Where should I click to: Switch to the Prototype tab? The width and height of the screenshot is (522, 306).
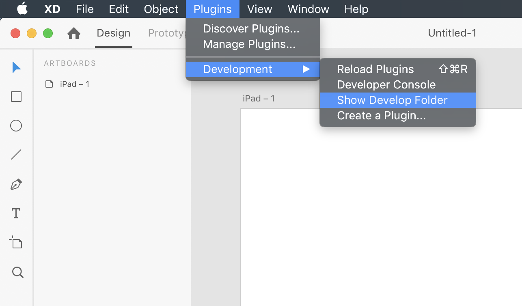point(166,33)
